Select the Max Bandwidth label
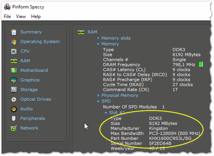 click(x=127, y=133)
